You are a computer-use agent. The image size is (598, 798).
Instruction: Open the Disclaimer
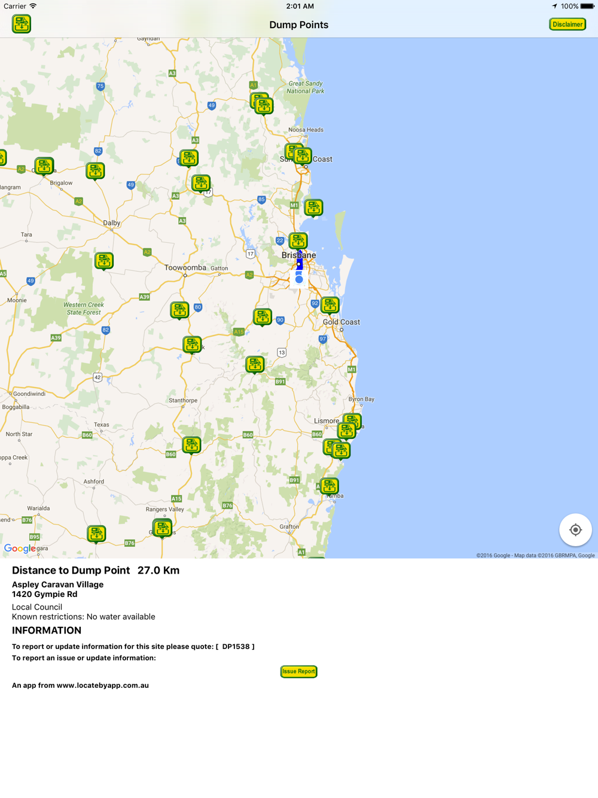(x=568, y=25)
